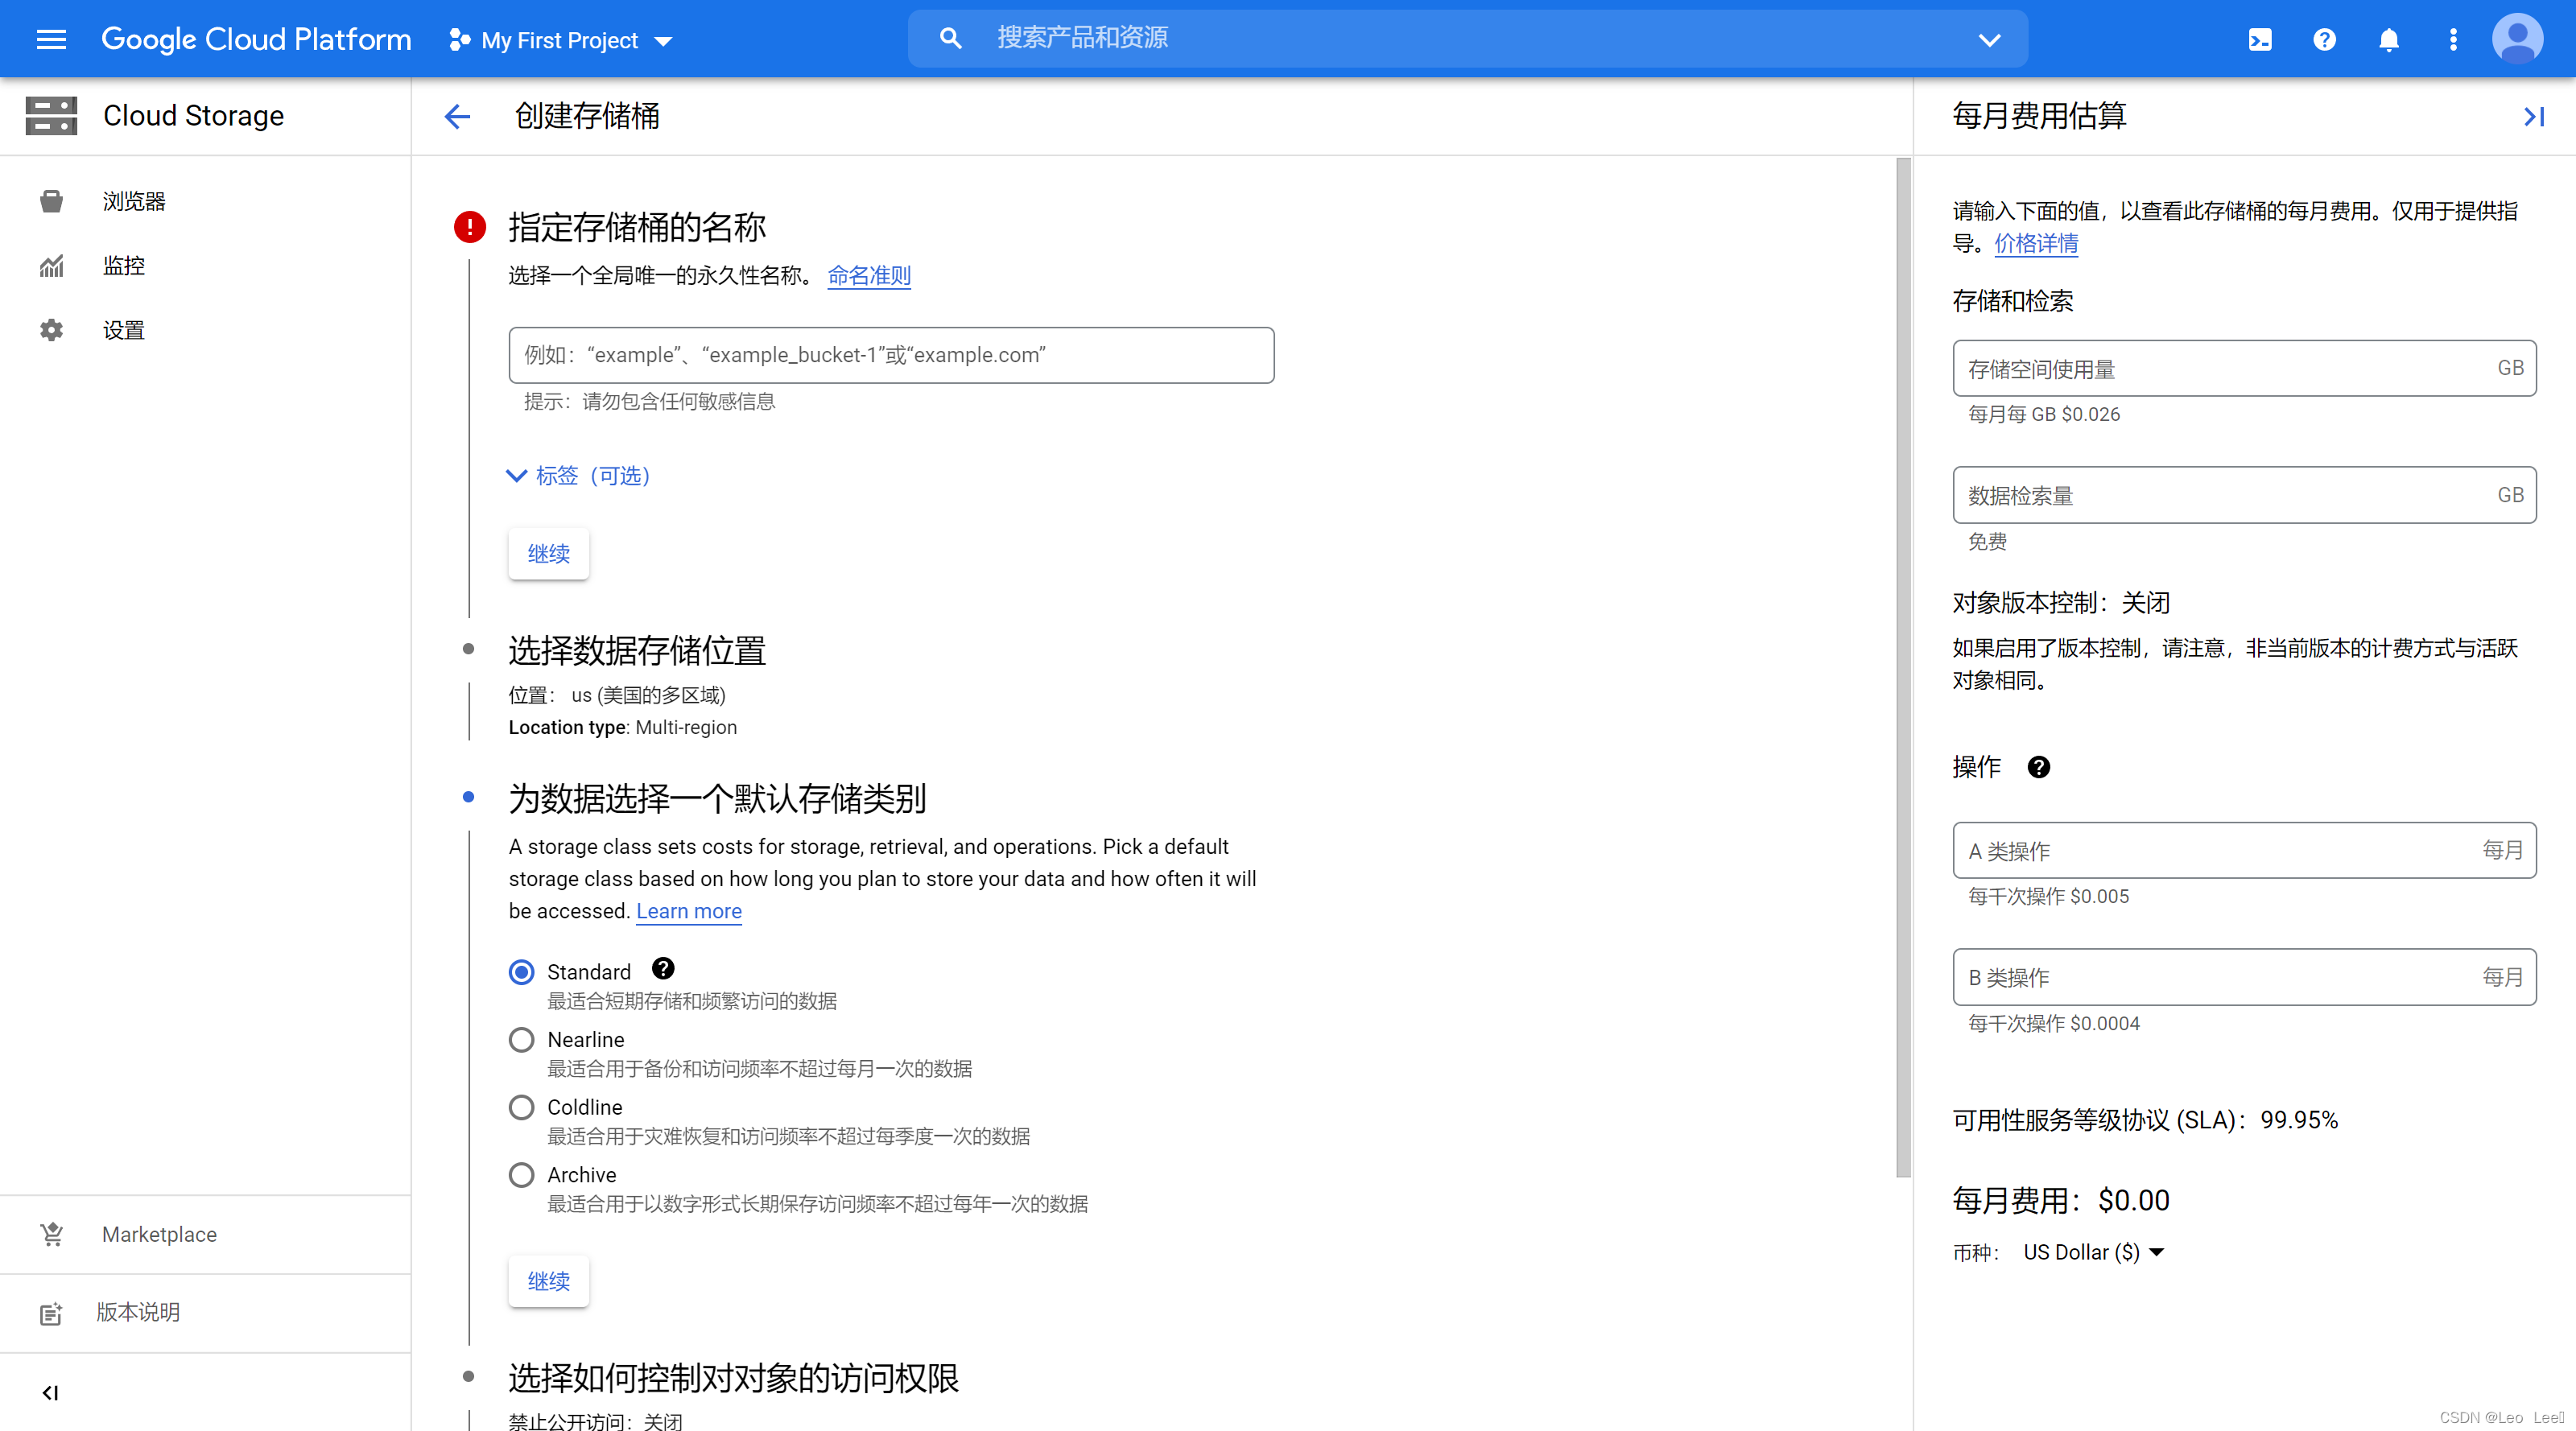Go to 监控 in sidebar
Image resolution: width=2576 pixels, height=1431 pixels.
point(124,265)
